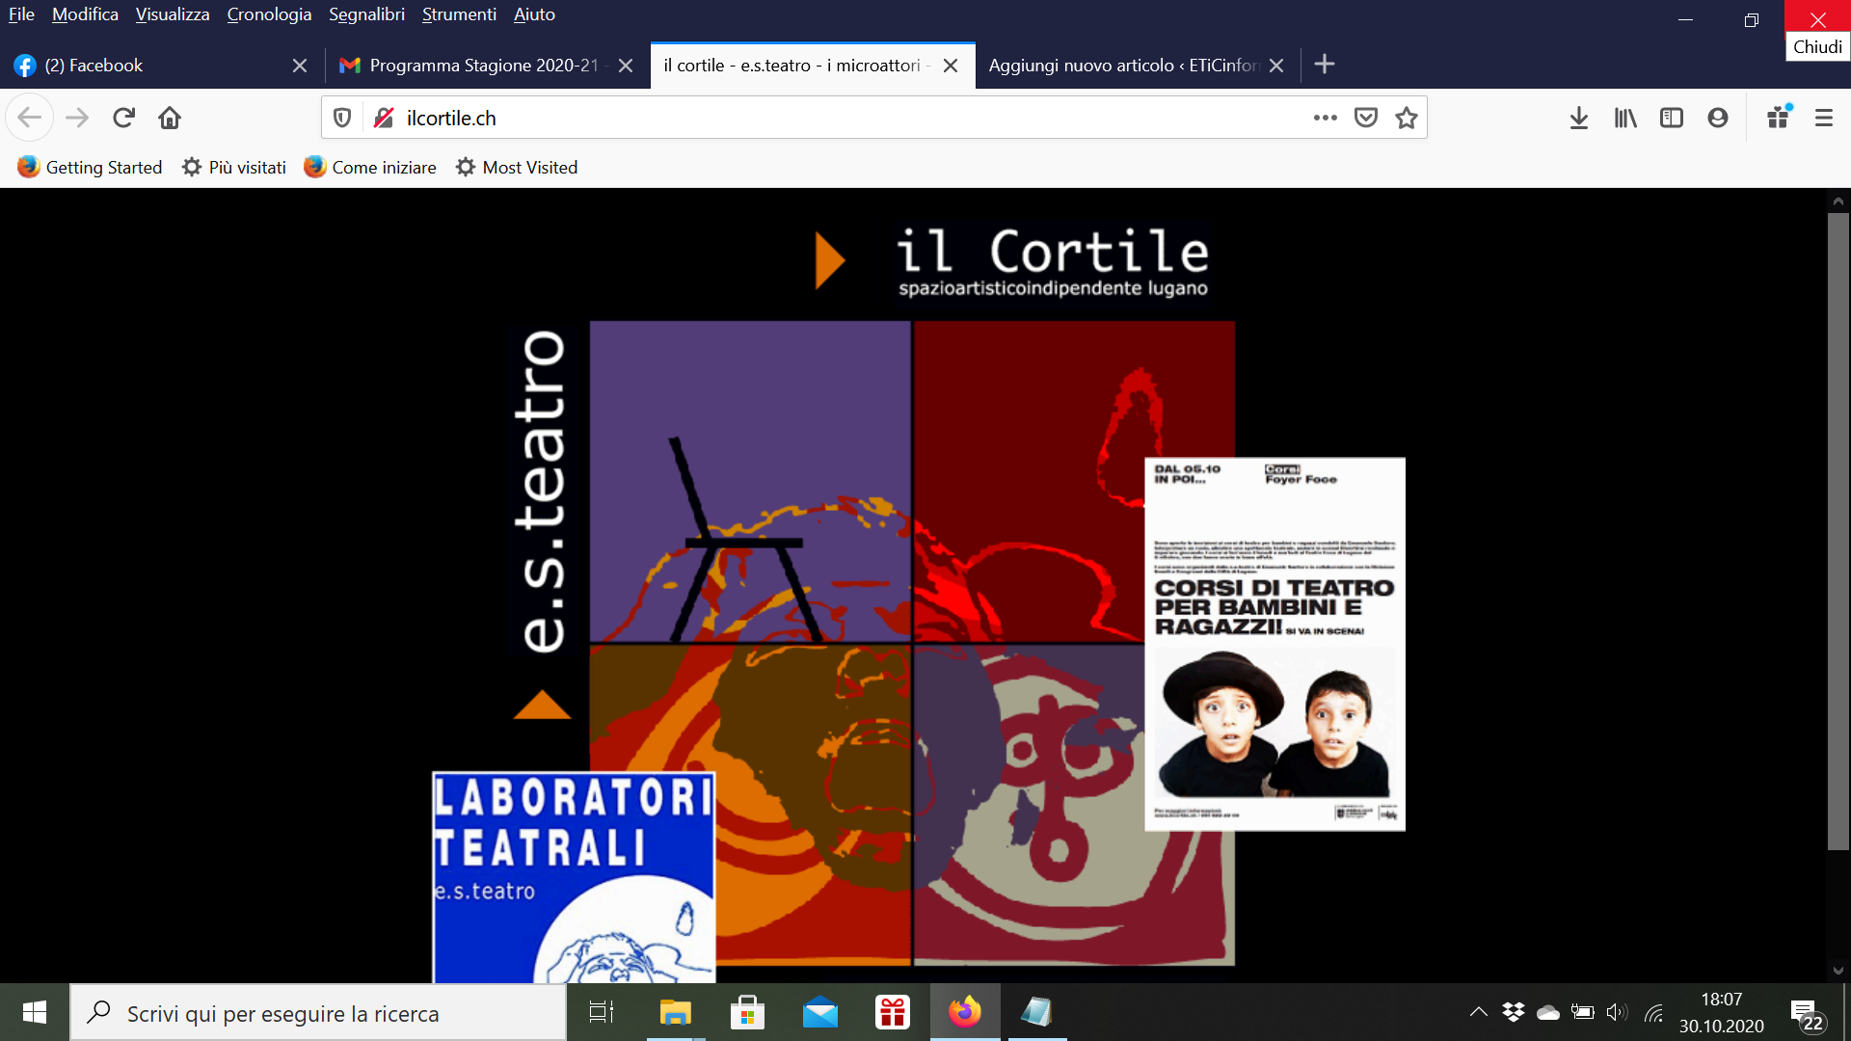Open the Library view icon
This screenshot has width=1851, height=1041.
tap(1625, 118)
